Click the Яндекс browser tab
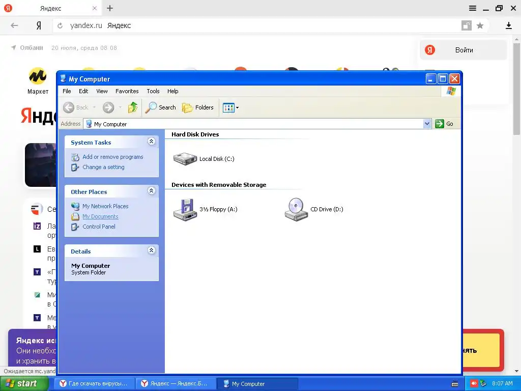 click(50, 8)
